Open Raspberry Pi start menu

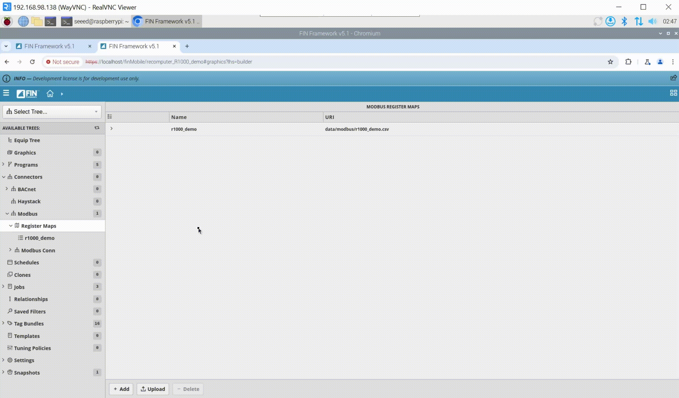(x=7, y=21)
